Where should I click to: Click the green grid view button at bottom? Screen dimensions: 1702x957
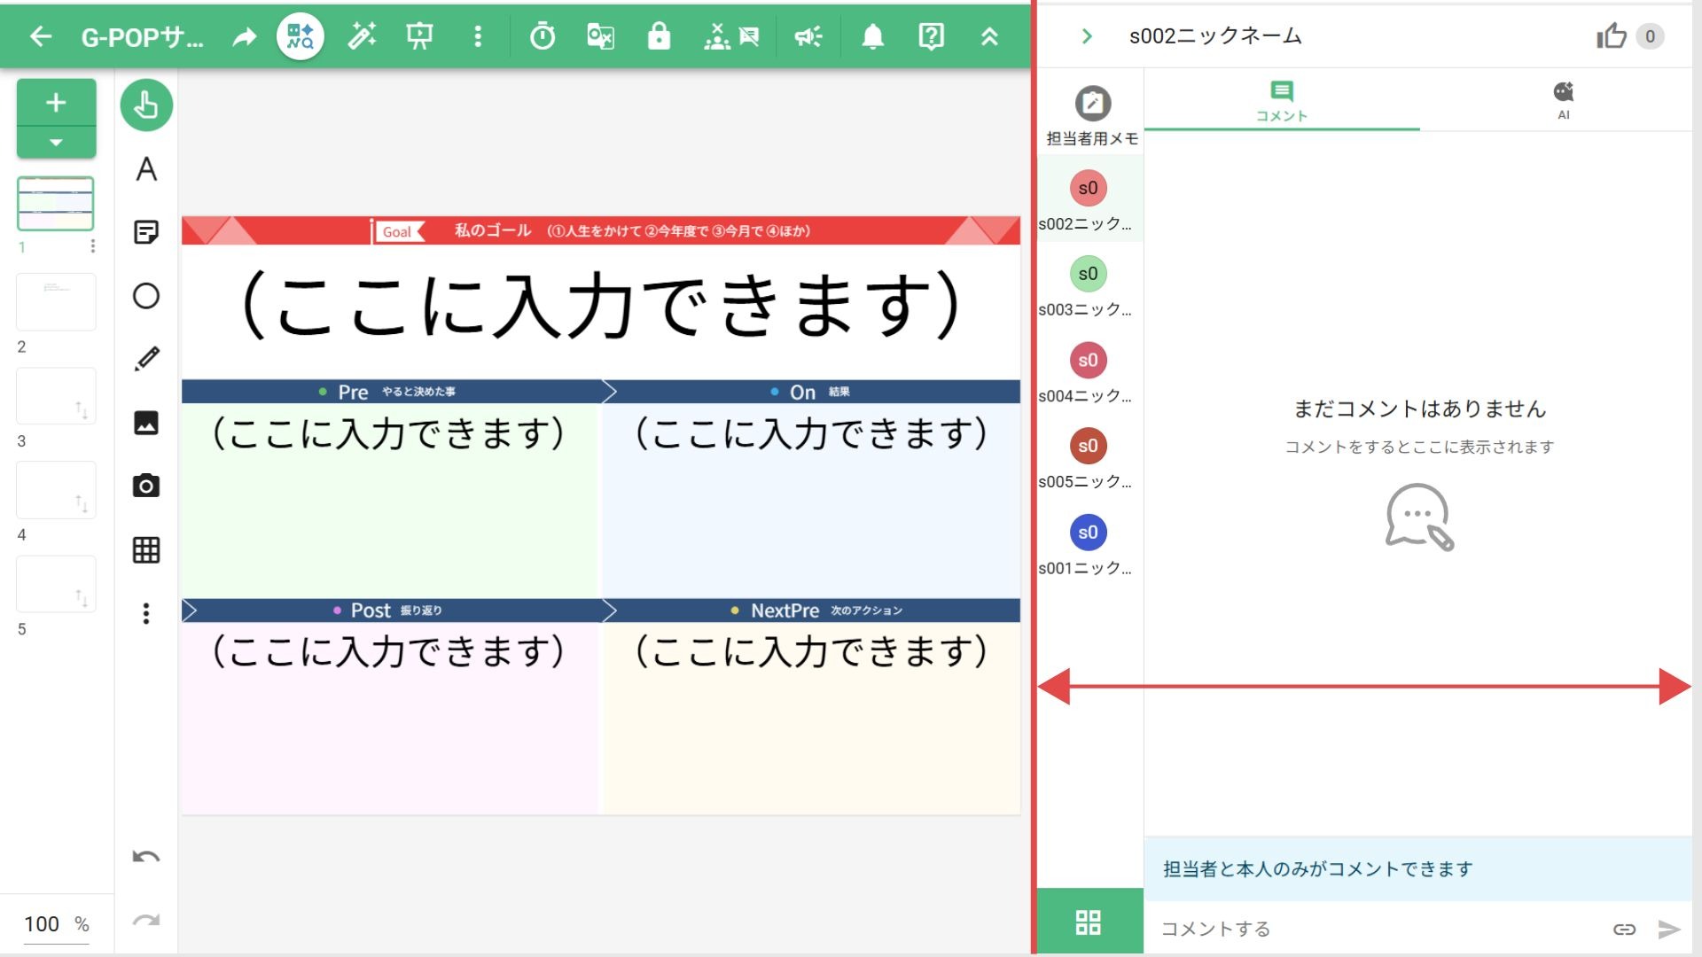click(x=1089, y=922)
